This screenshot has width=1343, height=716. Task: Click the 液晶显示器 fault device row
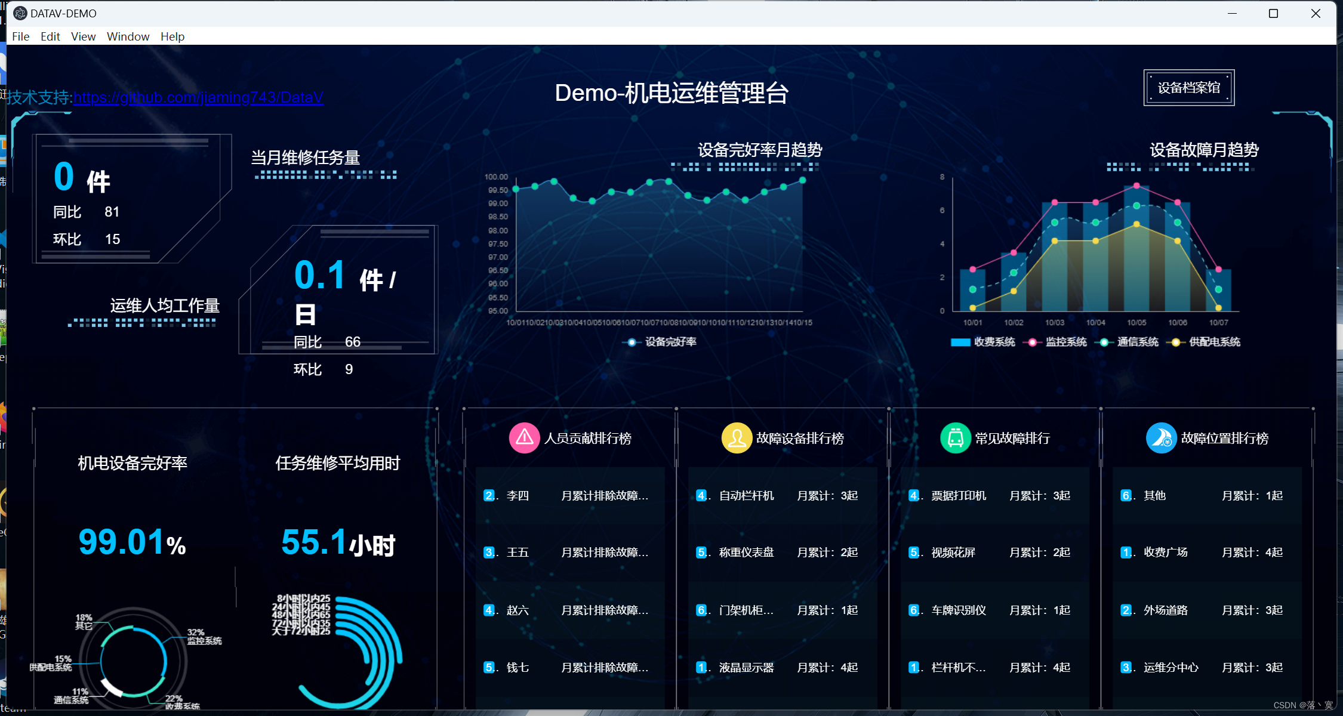pos(783,668)
